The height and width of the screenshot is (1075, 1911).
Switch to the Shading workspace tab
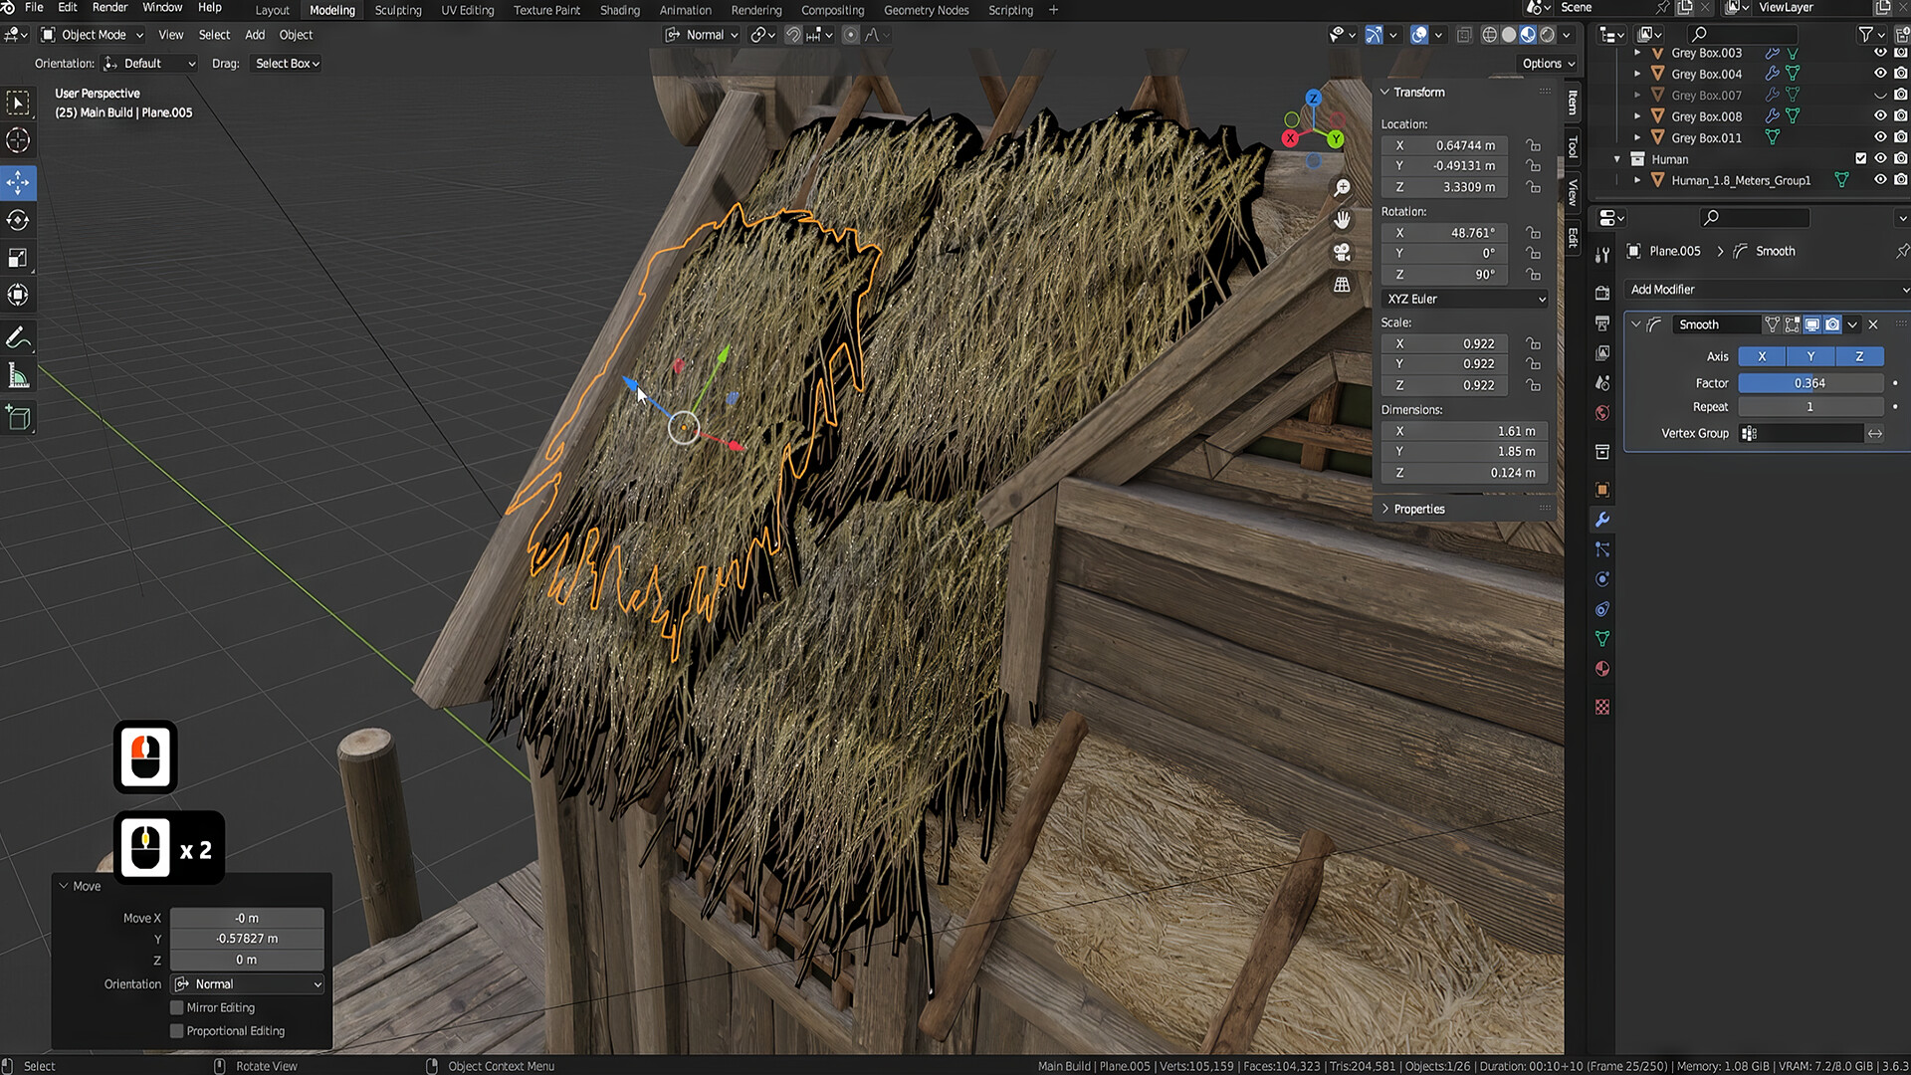click(619, 10)
